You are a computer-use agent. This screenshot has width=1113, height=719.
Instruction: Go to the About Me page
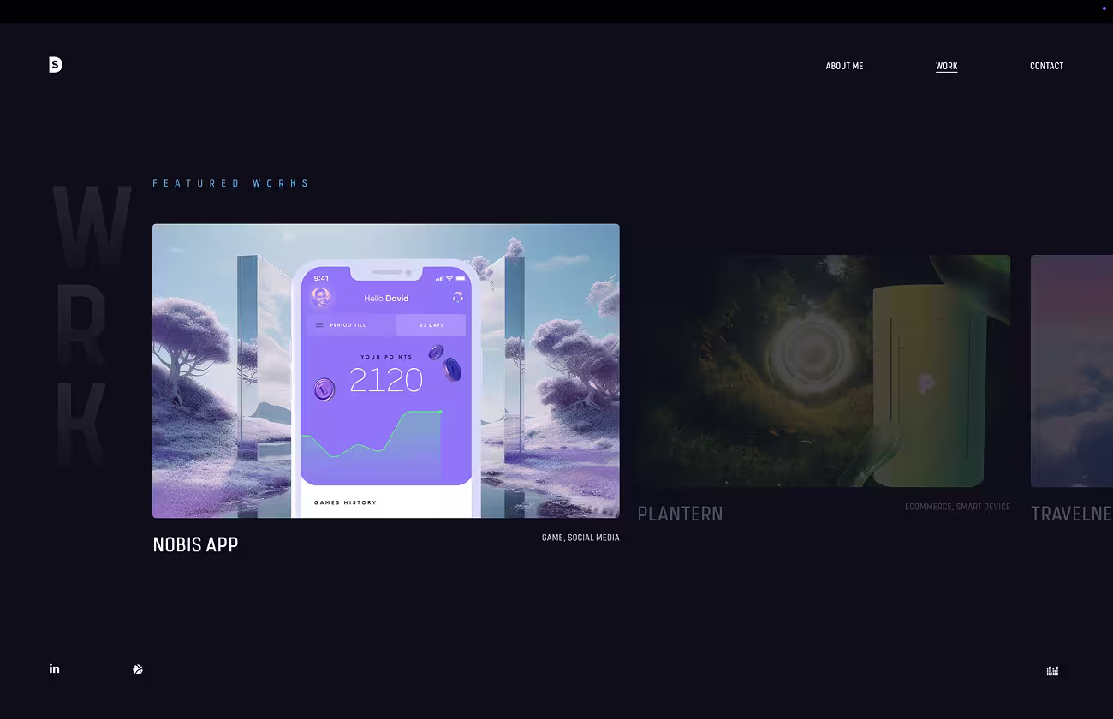point(844,66)
